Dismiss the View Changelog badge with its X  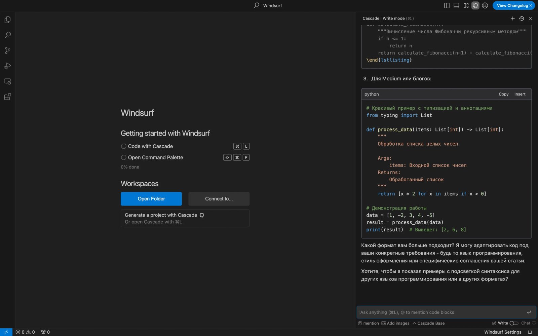(531, 5)
